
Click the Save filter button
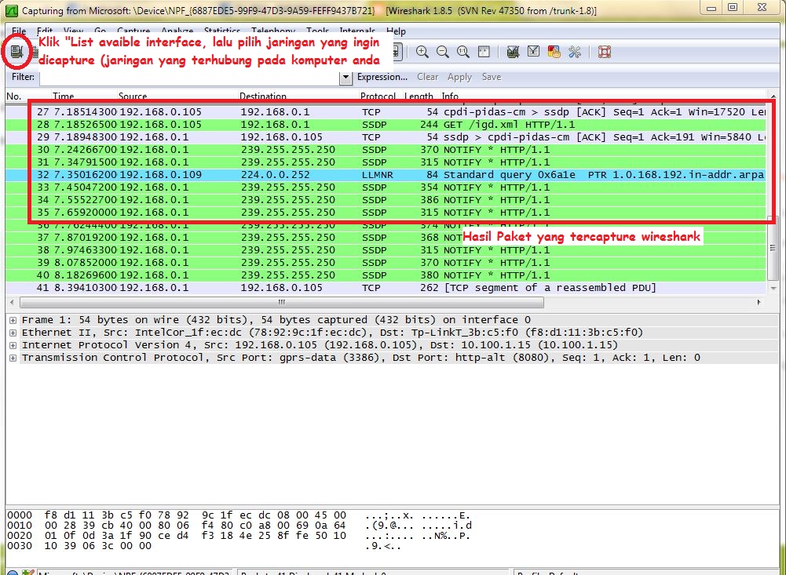click(492, 77)
